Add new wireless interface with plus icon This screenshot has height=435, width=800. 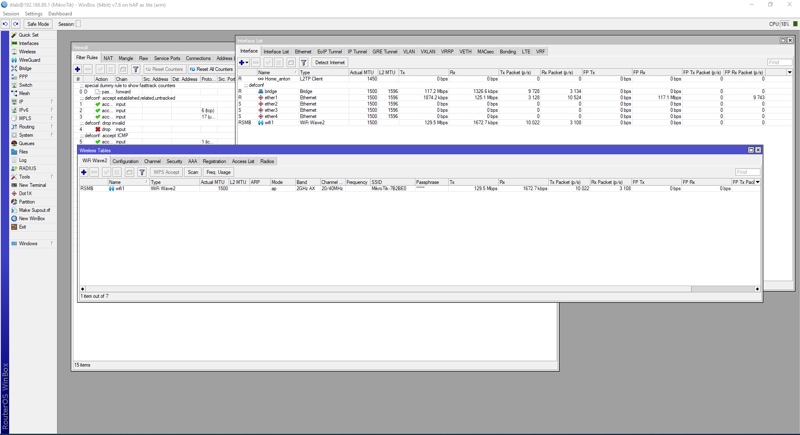point(84,172)
